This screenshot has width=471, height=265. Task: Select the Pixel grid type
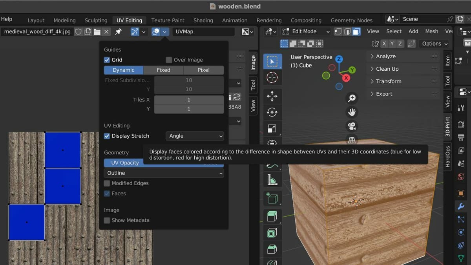click(204, 70)
